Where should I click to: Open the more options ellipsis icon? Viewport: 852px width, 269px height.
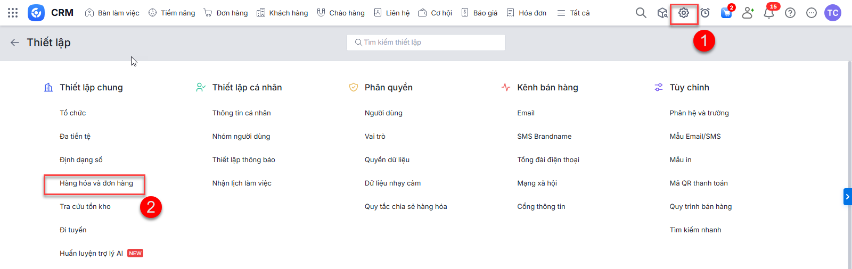click(x=812, y=13)
